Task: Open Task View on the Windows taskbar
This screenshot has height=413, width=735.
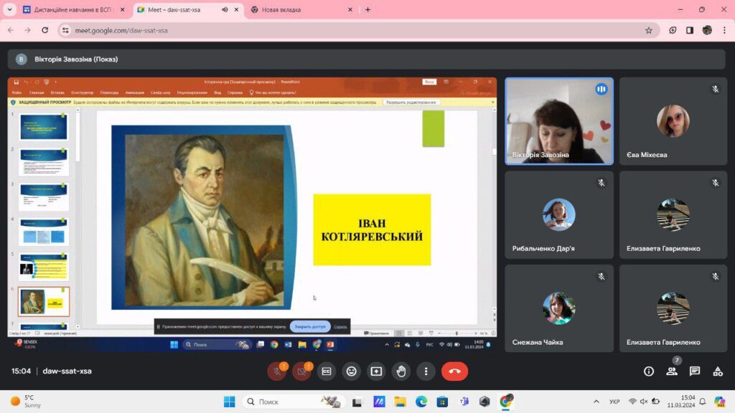Action: click(357, 402)
